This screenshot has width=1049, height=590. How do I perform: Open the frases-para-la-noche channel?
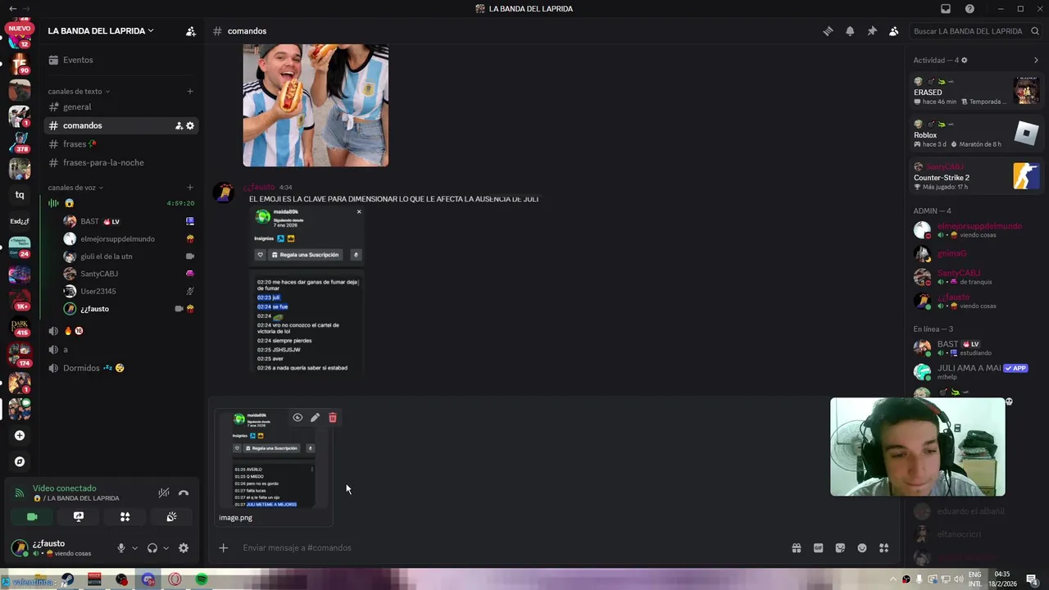(121, 162)
